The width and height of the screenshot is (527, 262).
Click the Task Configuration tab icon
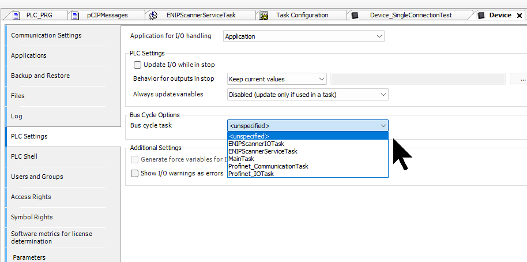tap(264, 16)
